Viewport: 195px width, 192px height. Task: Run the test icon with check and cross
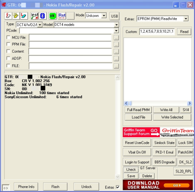(34, 16)
